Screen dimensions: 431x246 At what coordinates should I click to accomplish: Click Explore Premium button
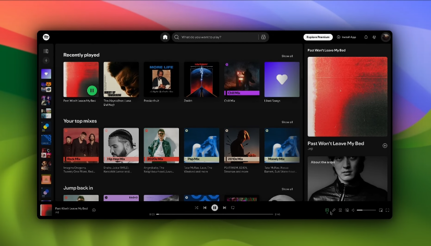(318, 37)
